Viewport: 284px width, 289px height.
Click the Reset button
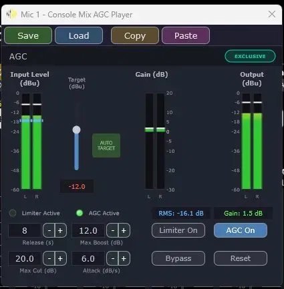[241, 258]
